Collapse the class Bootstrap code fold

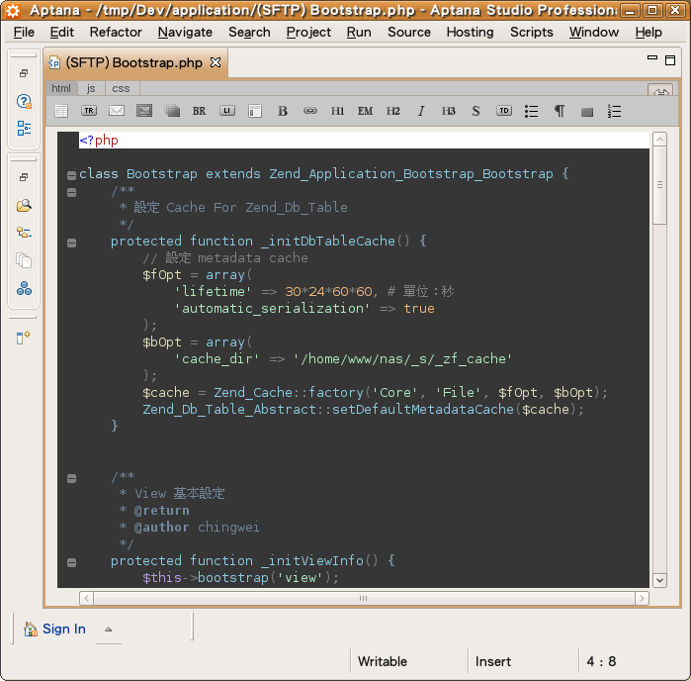click(x=72, y=175)
